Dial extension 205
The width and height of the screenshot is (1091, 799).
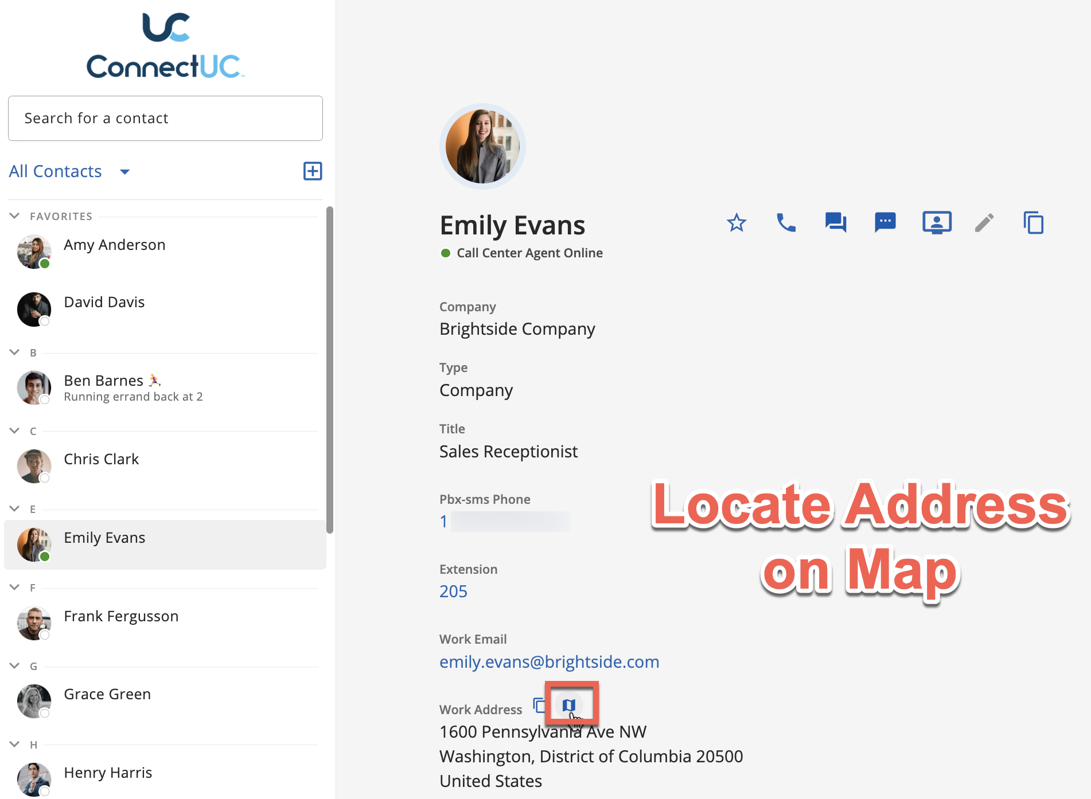(453, 592)
